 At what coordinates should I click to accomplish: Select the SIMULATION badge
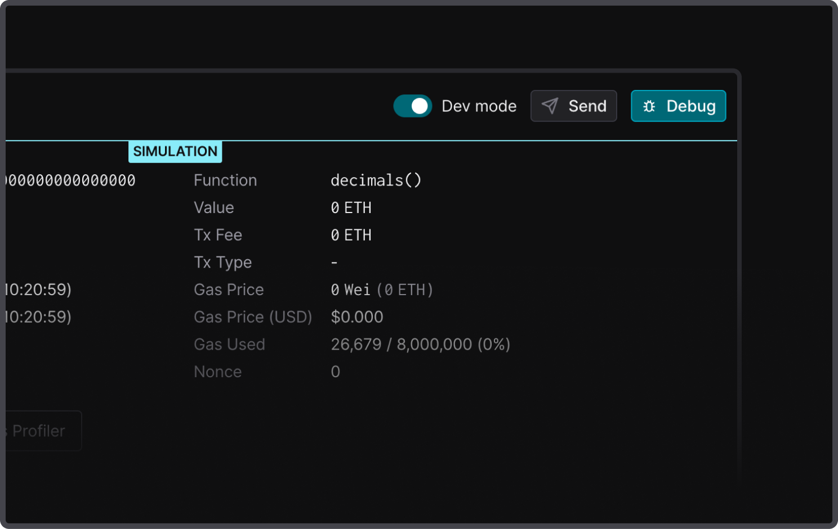pos(175,152)
